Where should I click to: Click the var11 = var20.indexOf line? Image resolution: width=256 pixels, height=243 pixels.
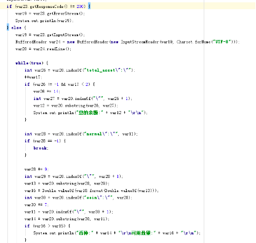[69, 212]
